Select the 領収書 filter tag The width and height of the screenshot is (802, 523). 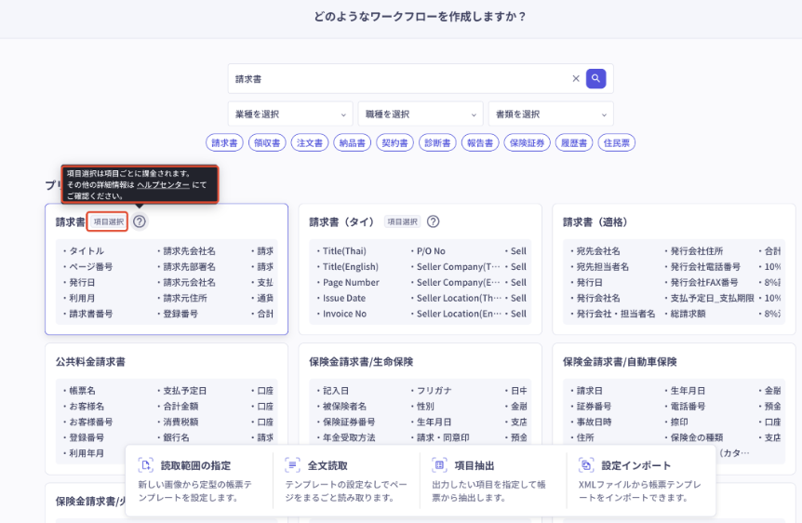click(x=267, y=143)
